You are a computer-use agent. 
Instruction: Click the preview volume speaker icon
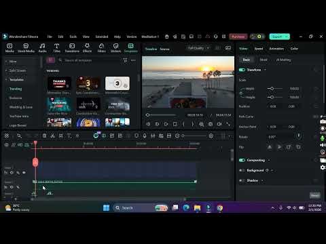219,124
